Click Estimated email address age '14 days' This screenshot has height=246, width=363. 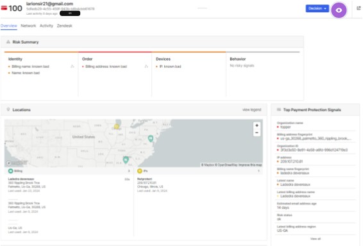pyautogui.click(x=283, y=208)
